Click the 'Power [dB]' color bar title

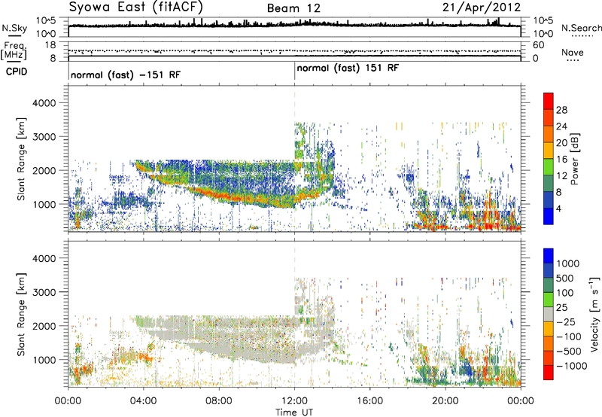[x=575, y=159]
